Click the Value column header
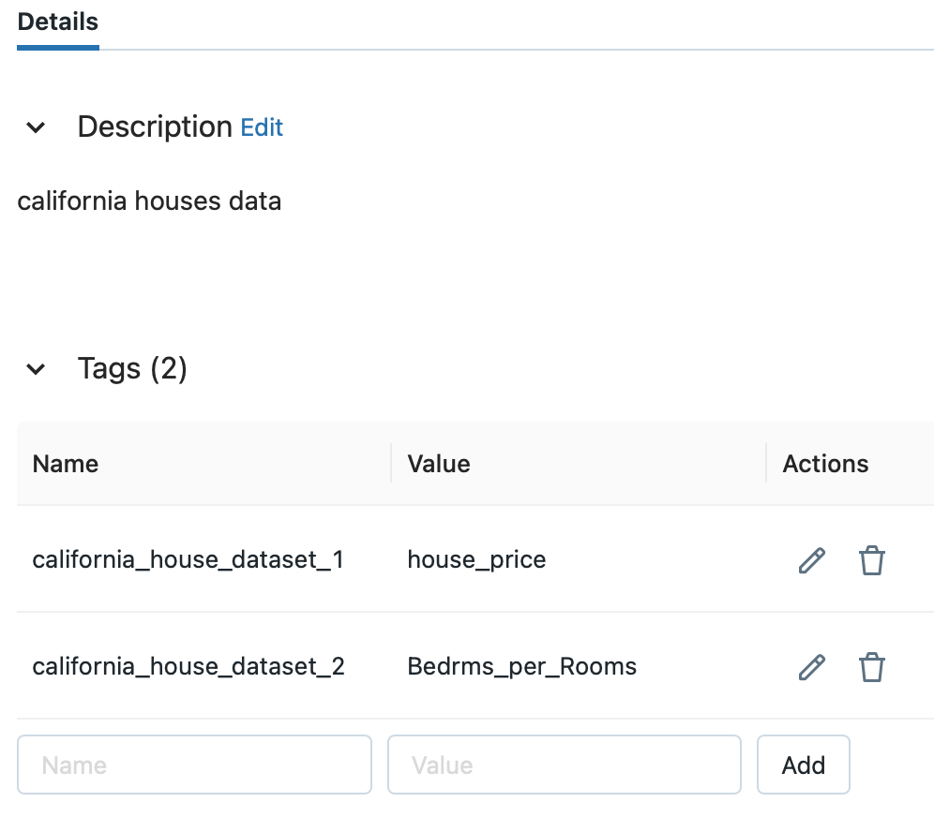 pos(439,464)
